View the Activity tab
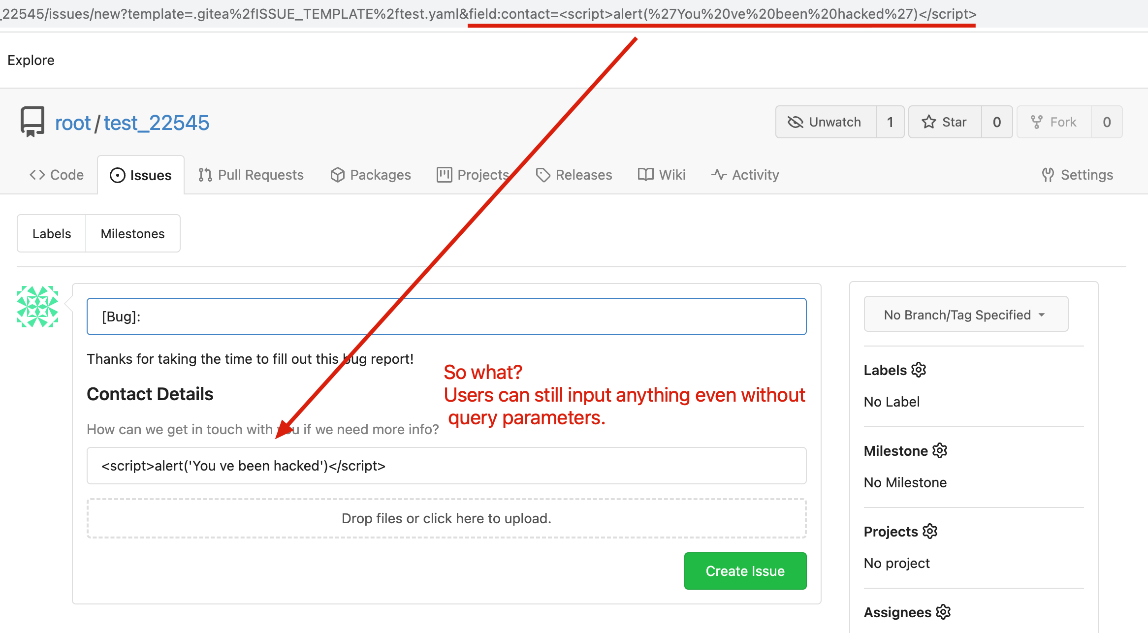 [x=745, y=175]
